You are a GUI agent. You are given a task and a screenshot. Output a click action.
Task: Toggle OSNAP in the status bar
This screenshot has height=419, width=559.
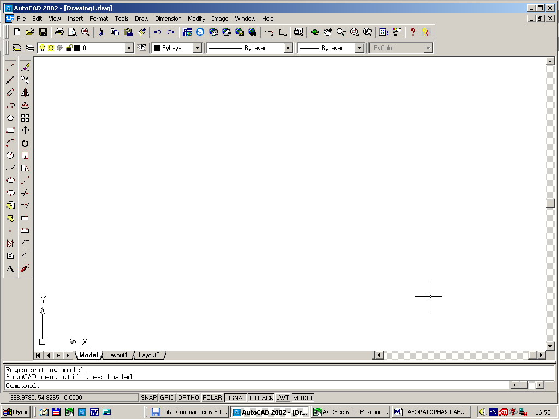(x=236, y=398)
